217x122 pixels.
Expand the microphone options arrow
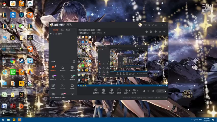click(x=129, y=91)
